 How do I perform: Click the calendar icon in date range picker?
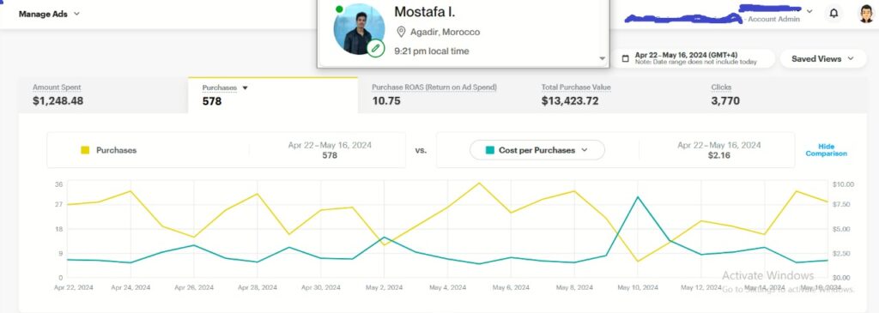click(626, 58)
